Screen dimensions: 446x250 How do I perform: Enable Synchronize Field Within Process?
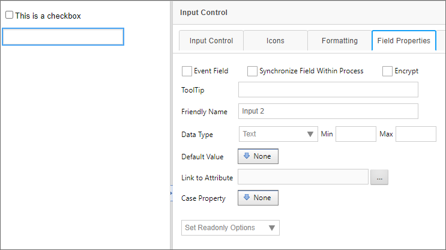click(252, 71)
